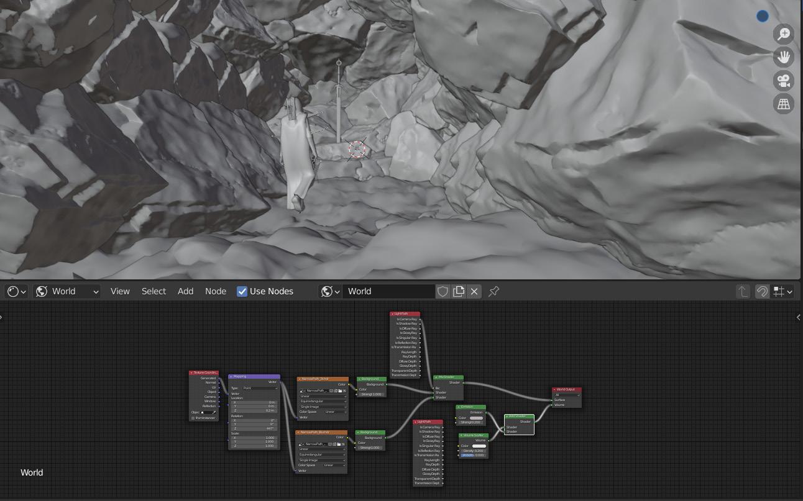Image resolution: width=803 pixels, height=501 pixels.
Task: Open the World shader type dropdown
Action: [x=67, y=291]
